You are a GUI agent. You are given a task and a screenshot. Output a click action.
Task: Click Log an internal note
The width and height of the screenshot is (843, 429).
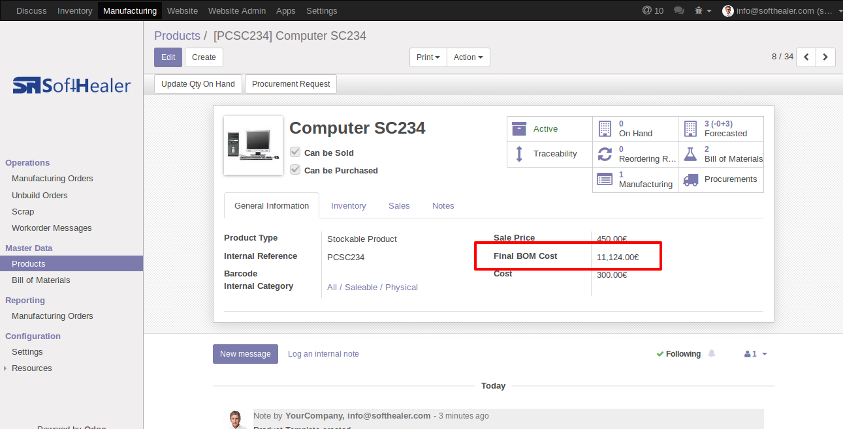coord(323,354)
